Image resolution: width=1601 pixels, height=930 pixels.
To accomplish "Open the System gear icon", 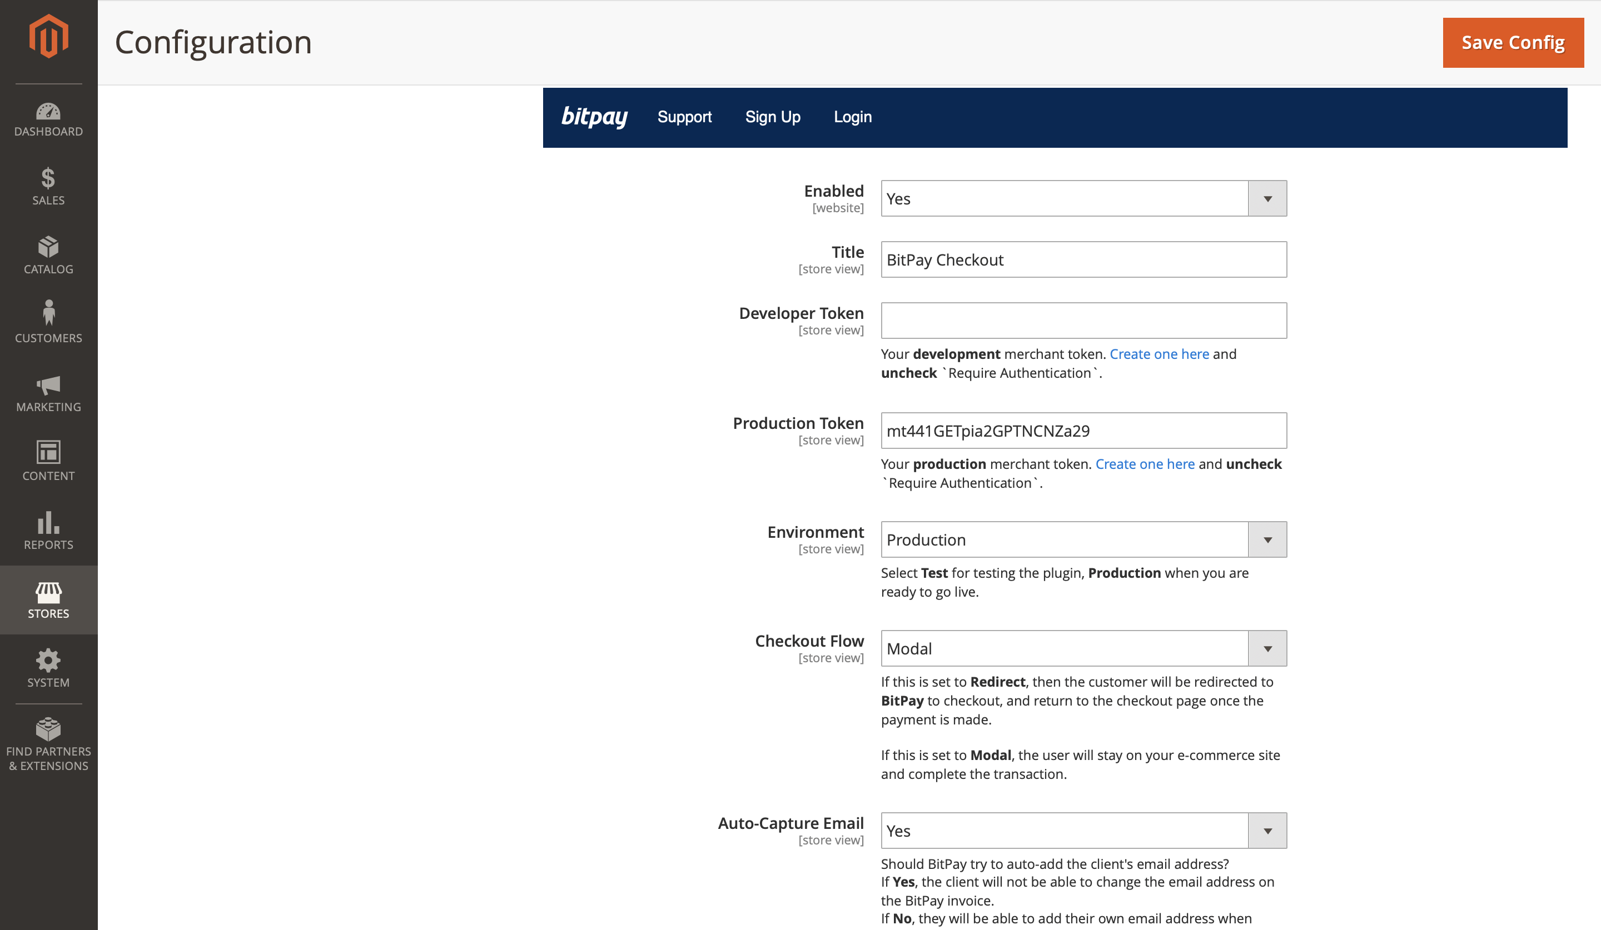I will (48, 660).
